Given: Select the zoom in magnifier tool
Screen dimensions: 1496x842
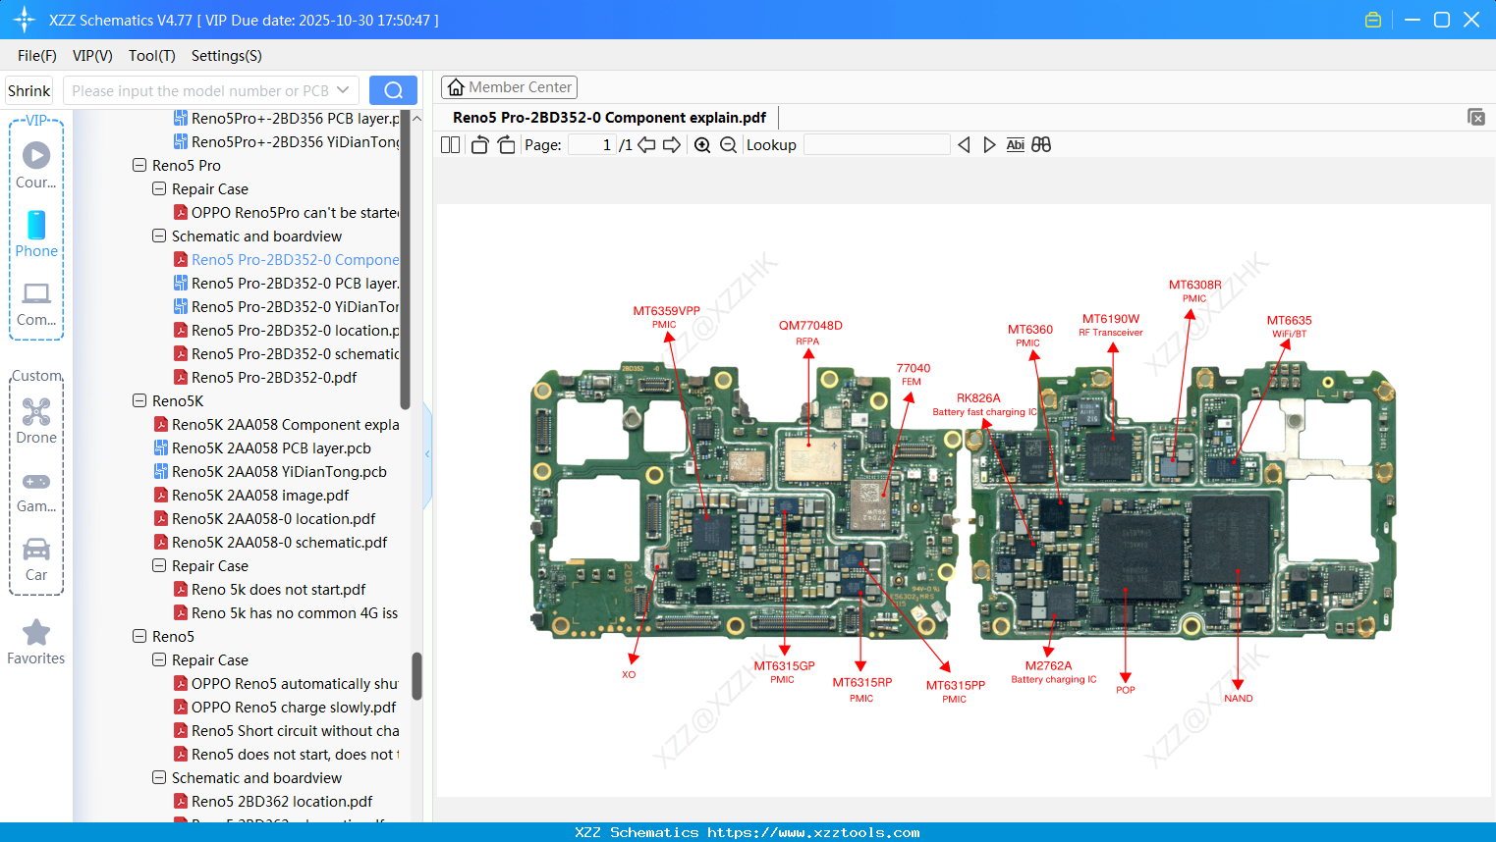Looking at the screenshot, I should point(702,144).
